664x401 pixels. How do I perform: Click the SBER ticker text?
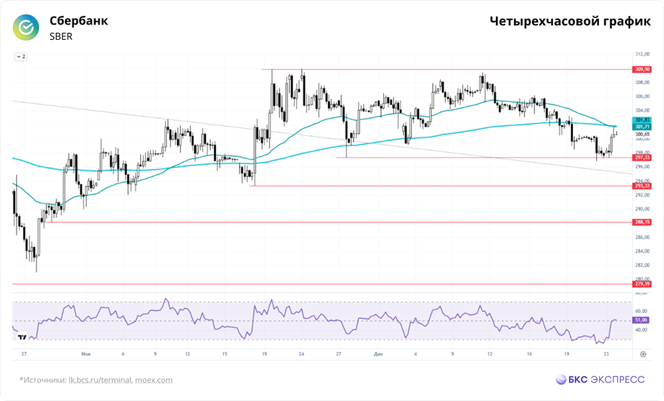tap(61, 37)
